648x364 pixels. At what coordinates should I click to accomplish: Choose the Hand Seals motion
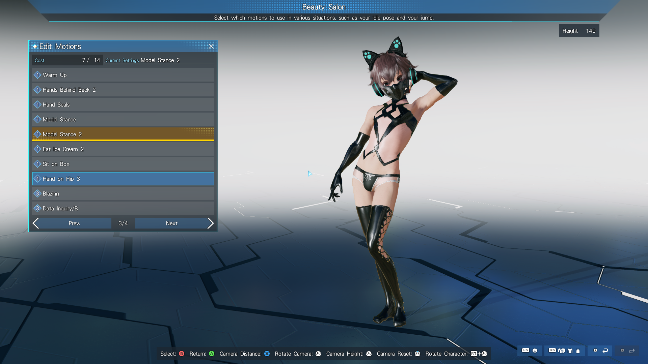click(123, 104)
